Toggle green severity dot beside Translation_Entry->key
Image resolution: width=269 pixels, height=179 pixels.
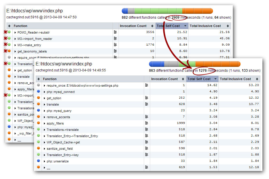pos(38,155)
